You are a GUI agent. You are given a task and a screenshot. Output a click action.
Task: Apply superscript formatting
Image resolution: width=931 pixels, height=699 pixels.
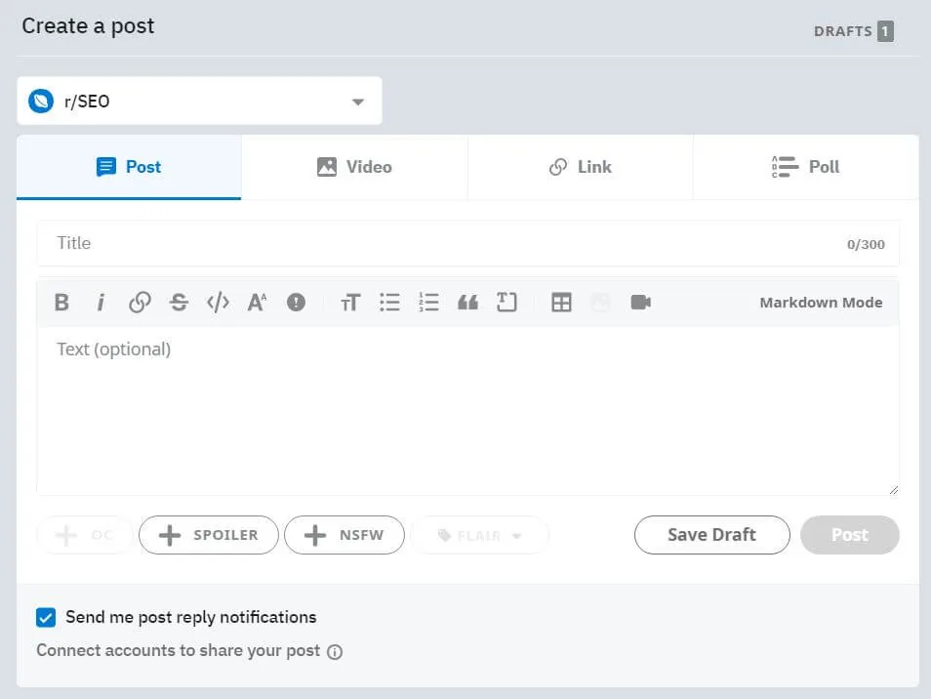pyautogui.click(x=257, y=303)
